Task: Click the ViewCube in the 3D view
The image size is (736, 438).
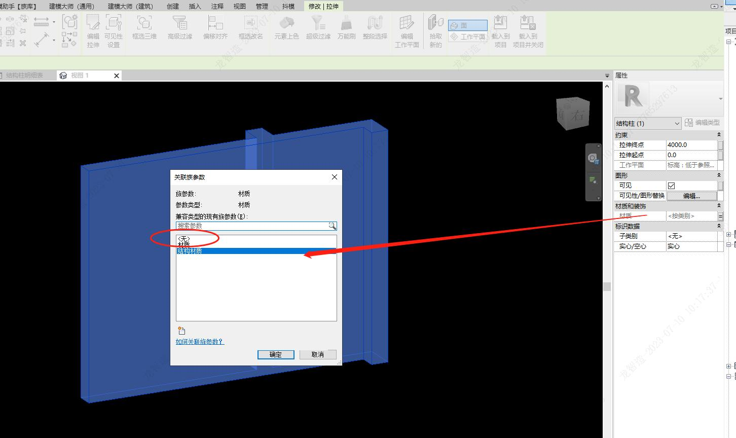Action: 573,114
